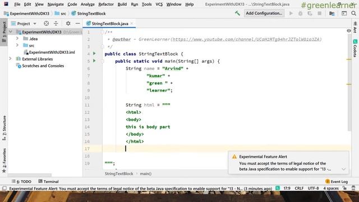This screenshot has height=202, width=359.
Task: Expand External Libraries node
Action: 10,58
